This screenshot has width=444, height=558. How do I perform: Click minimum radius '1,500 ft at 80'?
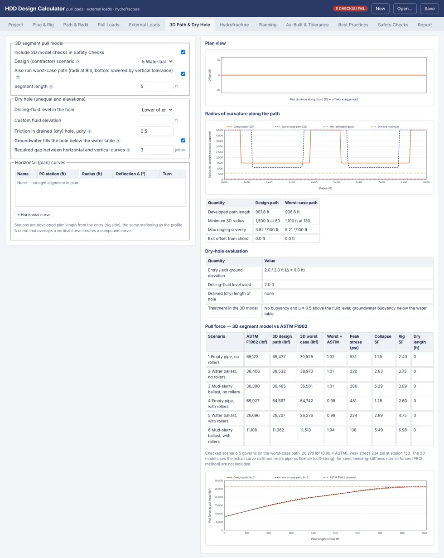pyautogui.click(x=267, y=221)
